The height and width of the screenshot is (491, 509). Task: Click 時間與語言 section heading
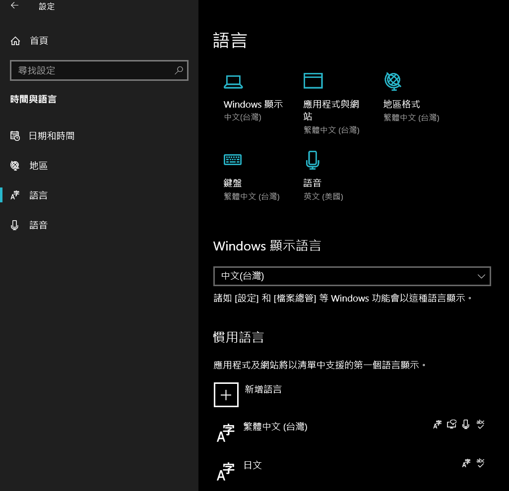[x=33, y=99]
